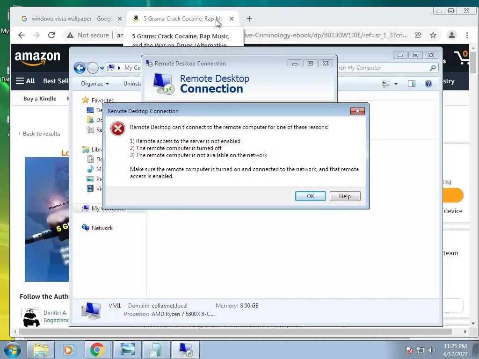This screenshot has width=479, height=359.
Task: Open the Amazon All hamburger menu
Action: tap(25, 81)
